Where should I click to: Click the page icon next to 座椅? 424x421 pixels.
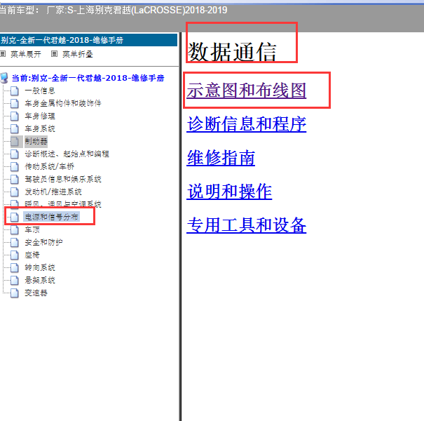coord(15,255)
